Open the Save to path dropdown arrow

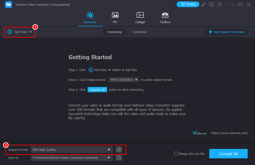point(109,158)
